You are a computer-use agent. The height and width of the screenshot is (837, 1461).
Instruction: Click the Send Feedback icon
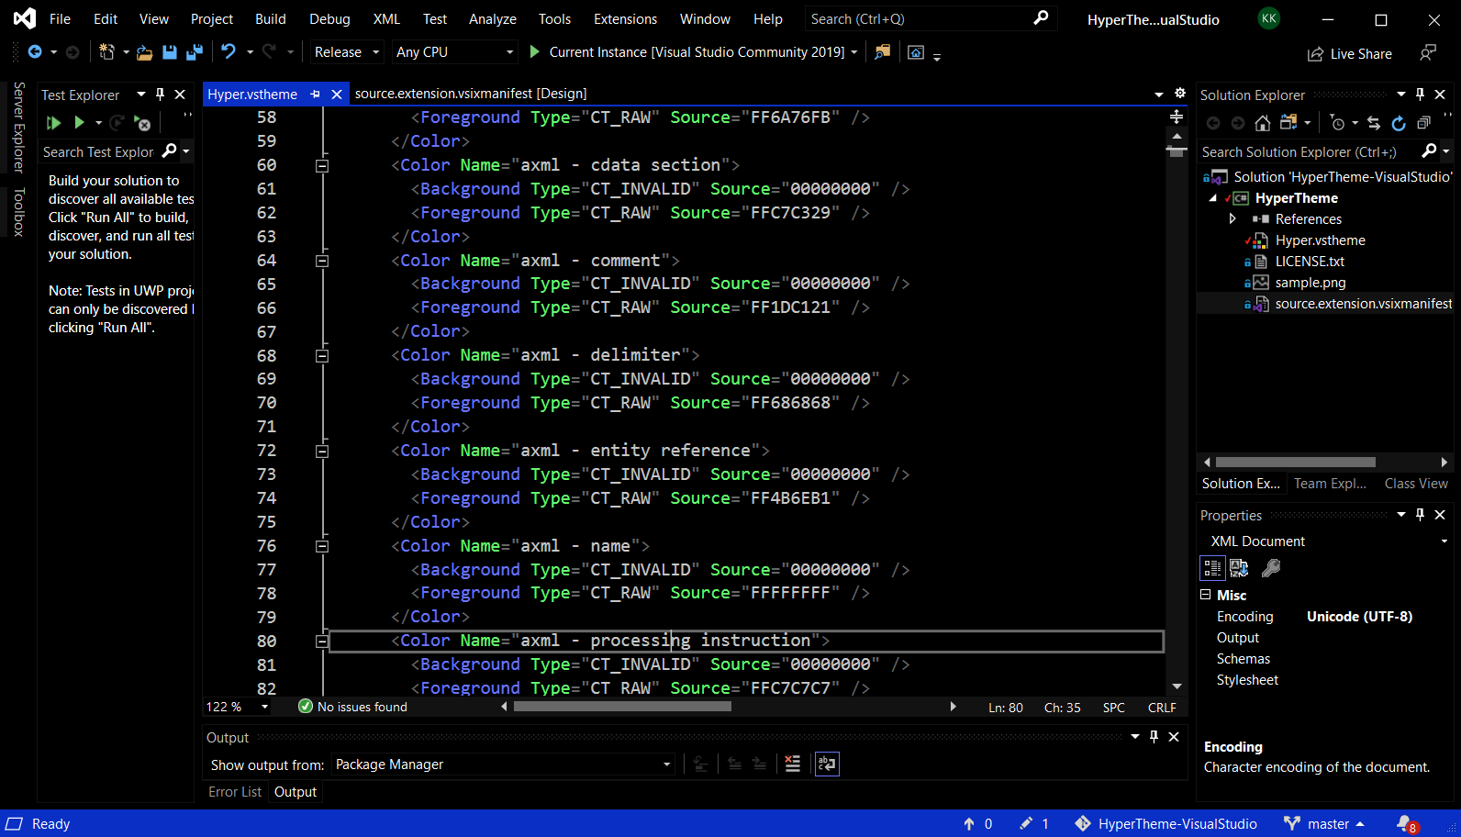point(1428,53)
